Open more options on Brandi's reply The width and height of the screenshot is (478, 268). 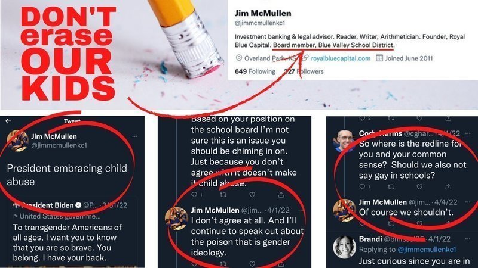pos(468,239)
